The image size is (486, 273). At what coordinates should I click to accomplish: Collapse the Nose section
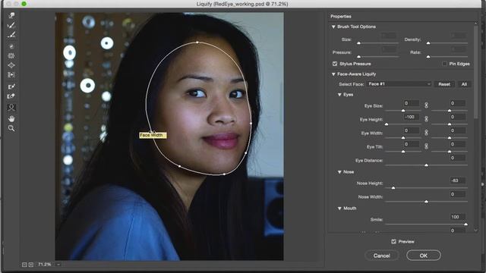339,172
